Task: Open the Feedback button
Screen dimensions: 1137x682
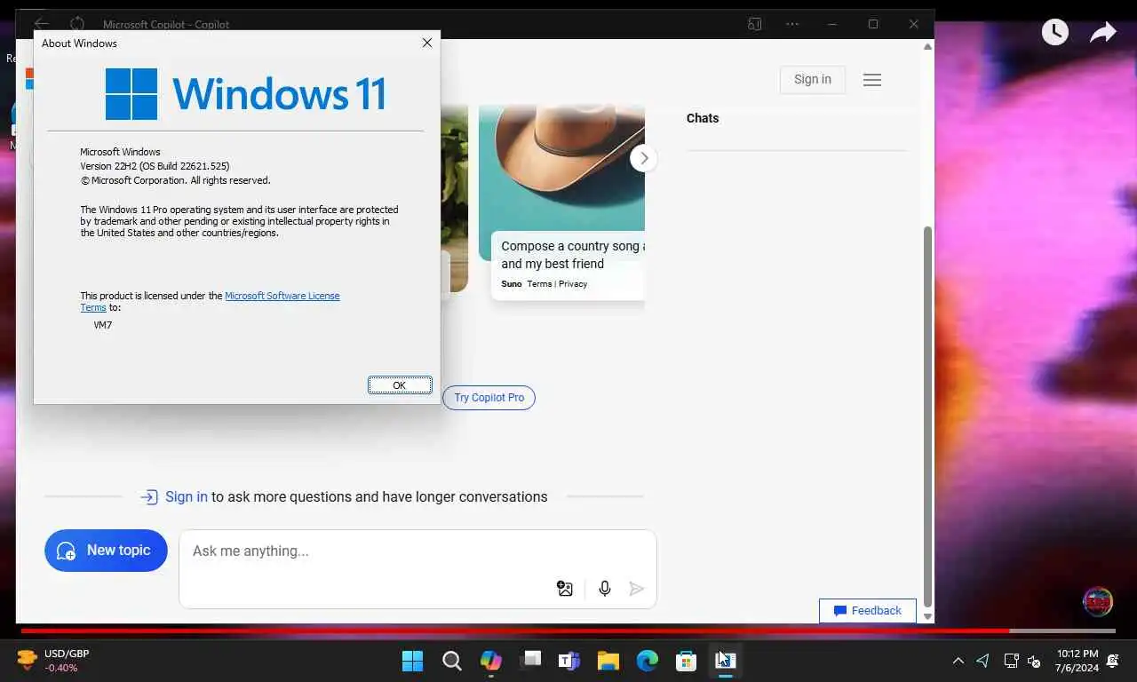Action: [x=868, y=611]
